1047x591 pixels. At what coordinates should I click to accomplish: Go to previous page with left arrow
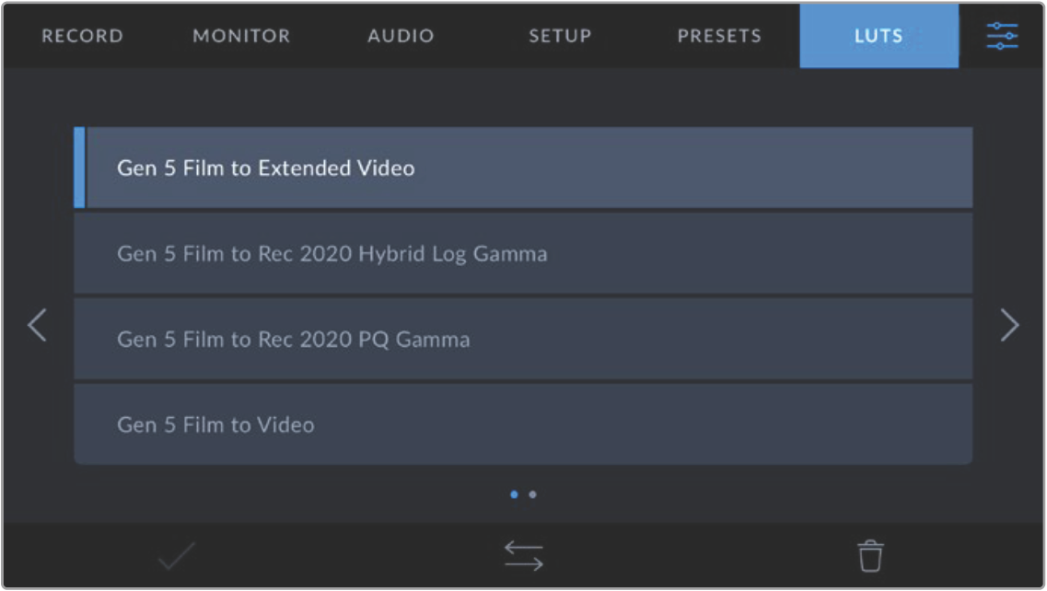pyautogui.click(x=37, y=325)
